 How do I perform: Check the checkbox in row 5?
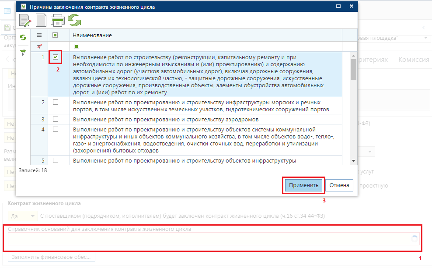[x=56, y=160]
